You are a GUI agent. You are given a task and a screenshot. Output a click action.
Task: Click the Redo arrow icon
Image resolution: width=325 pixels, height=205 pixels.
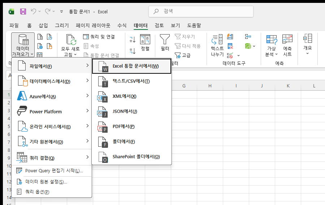(48, 12)
